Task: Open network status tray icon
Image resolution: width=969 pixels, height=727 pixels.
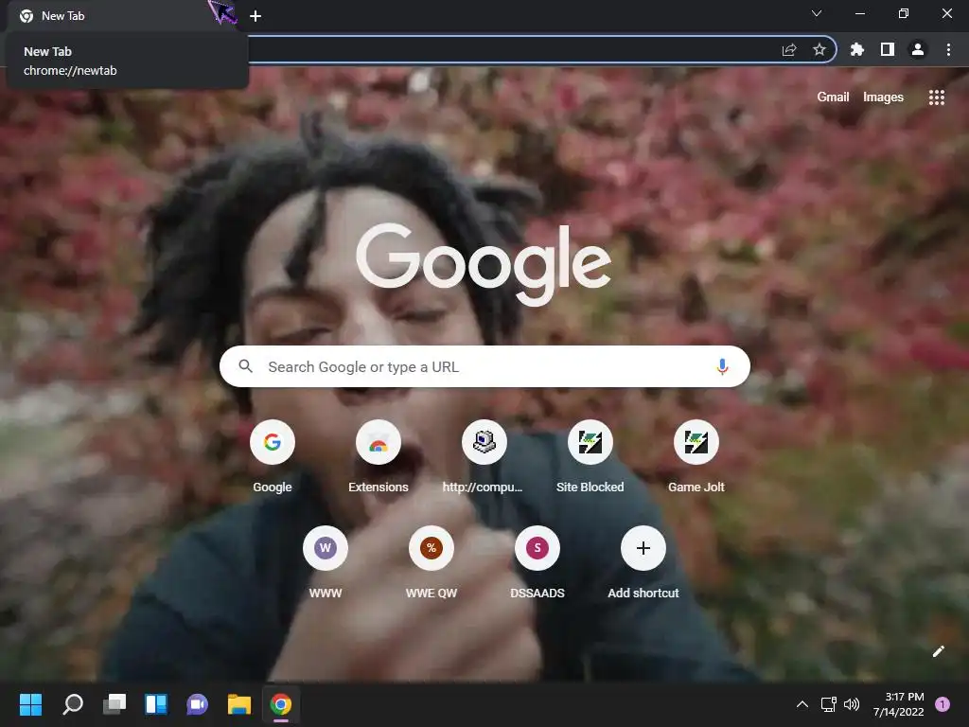Action: (828, 704)
